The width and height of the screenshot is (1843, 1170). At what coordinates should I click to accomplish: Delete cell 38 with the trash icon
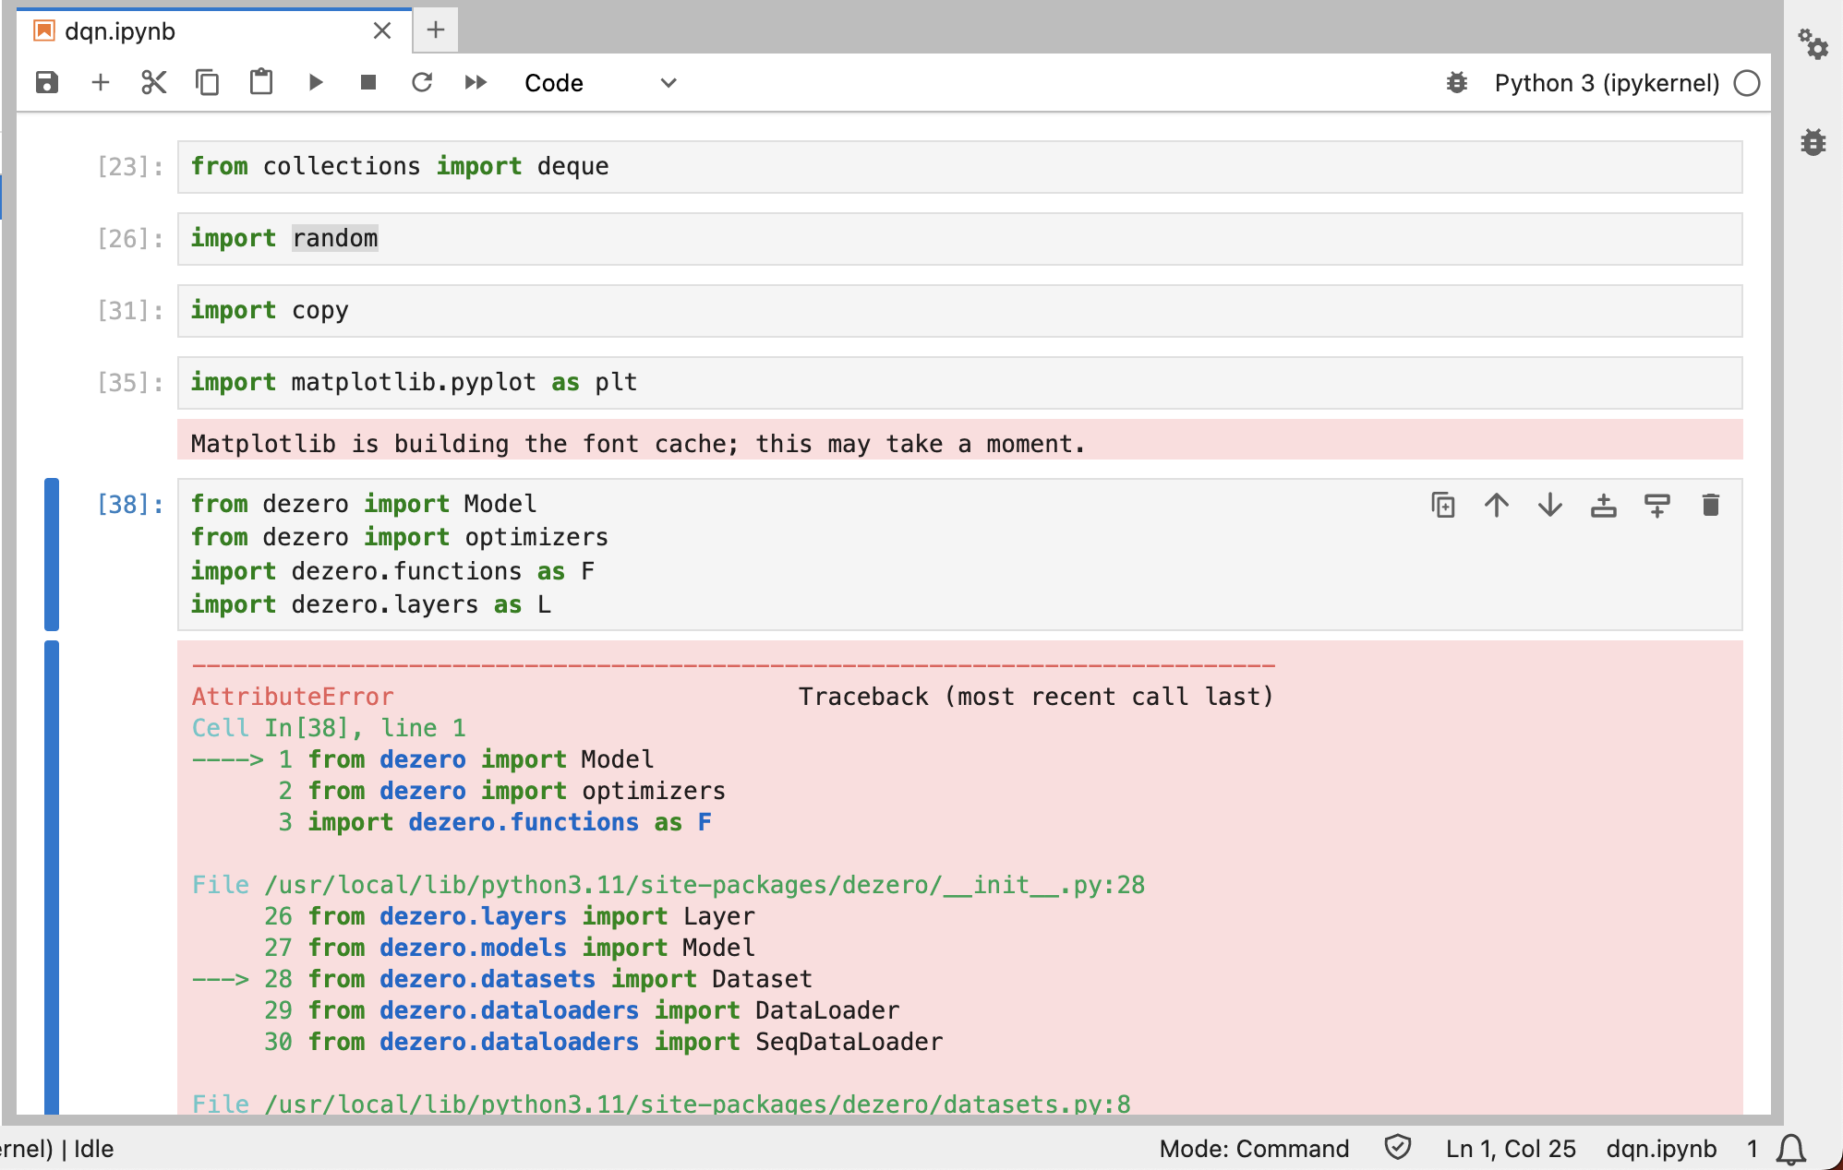tap(1711, 506)
